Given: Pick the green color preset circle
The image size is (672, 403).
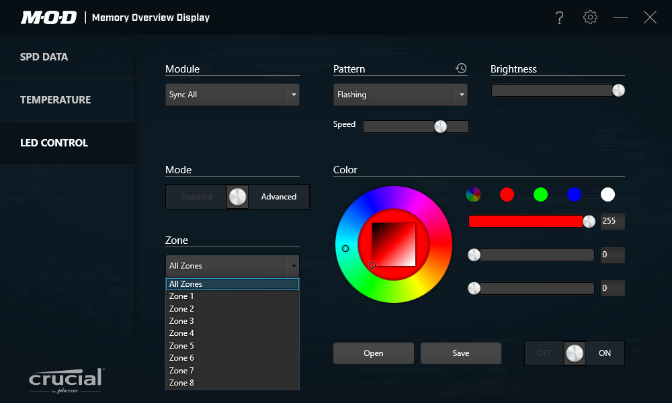Looking at the screenshot, I should (x=541, y=194).
